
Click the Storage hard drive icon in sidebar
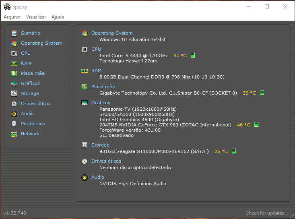pos(14,93)
